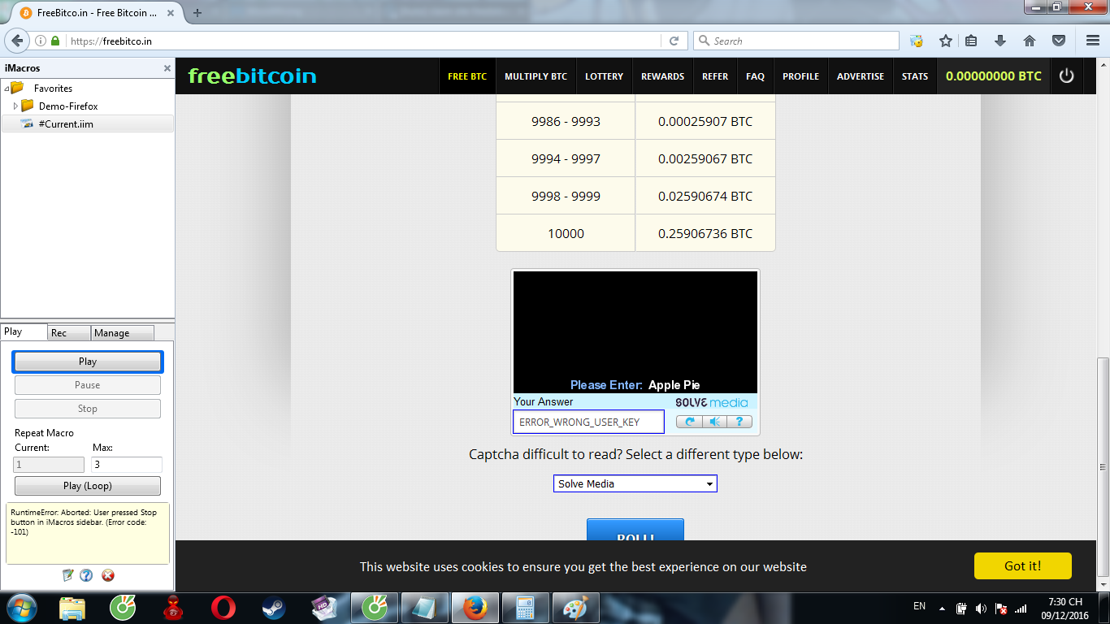Click the address bar URL
This screenshot has width=1110, height=624.
coord(111,41)
